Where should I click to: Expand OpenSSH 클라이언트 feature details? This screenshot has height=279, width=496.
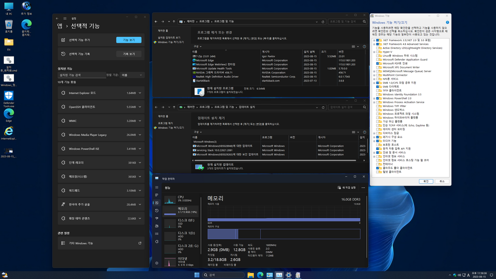pyautogui.click(x=140, y=107)
